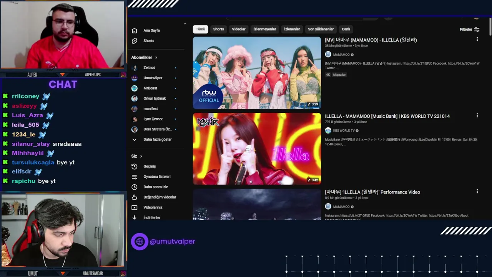Click chat username rapichu

23,181
